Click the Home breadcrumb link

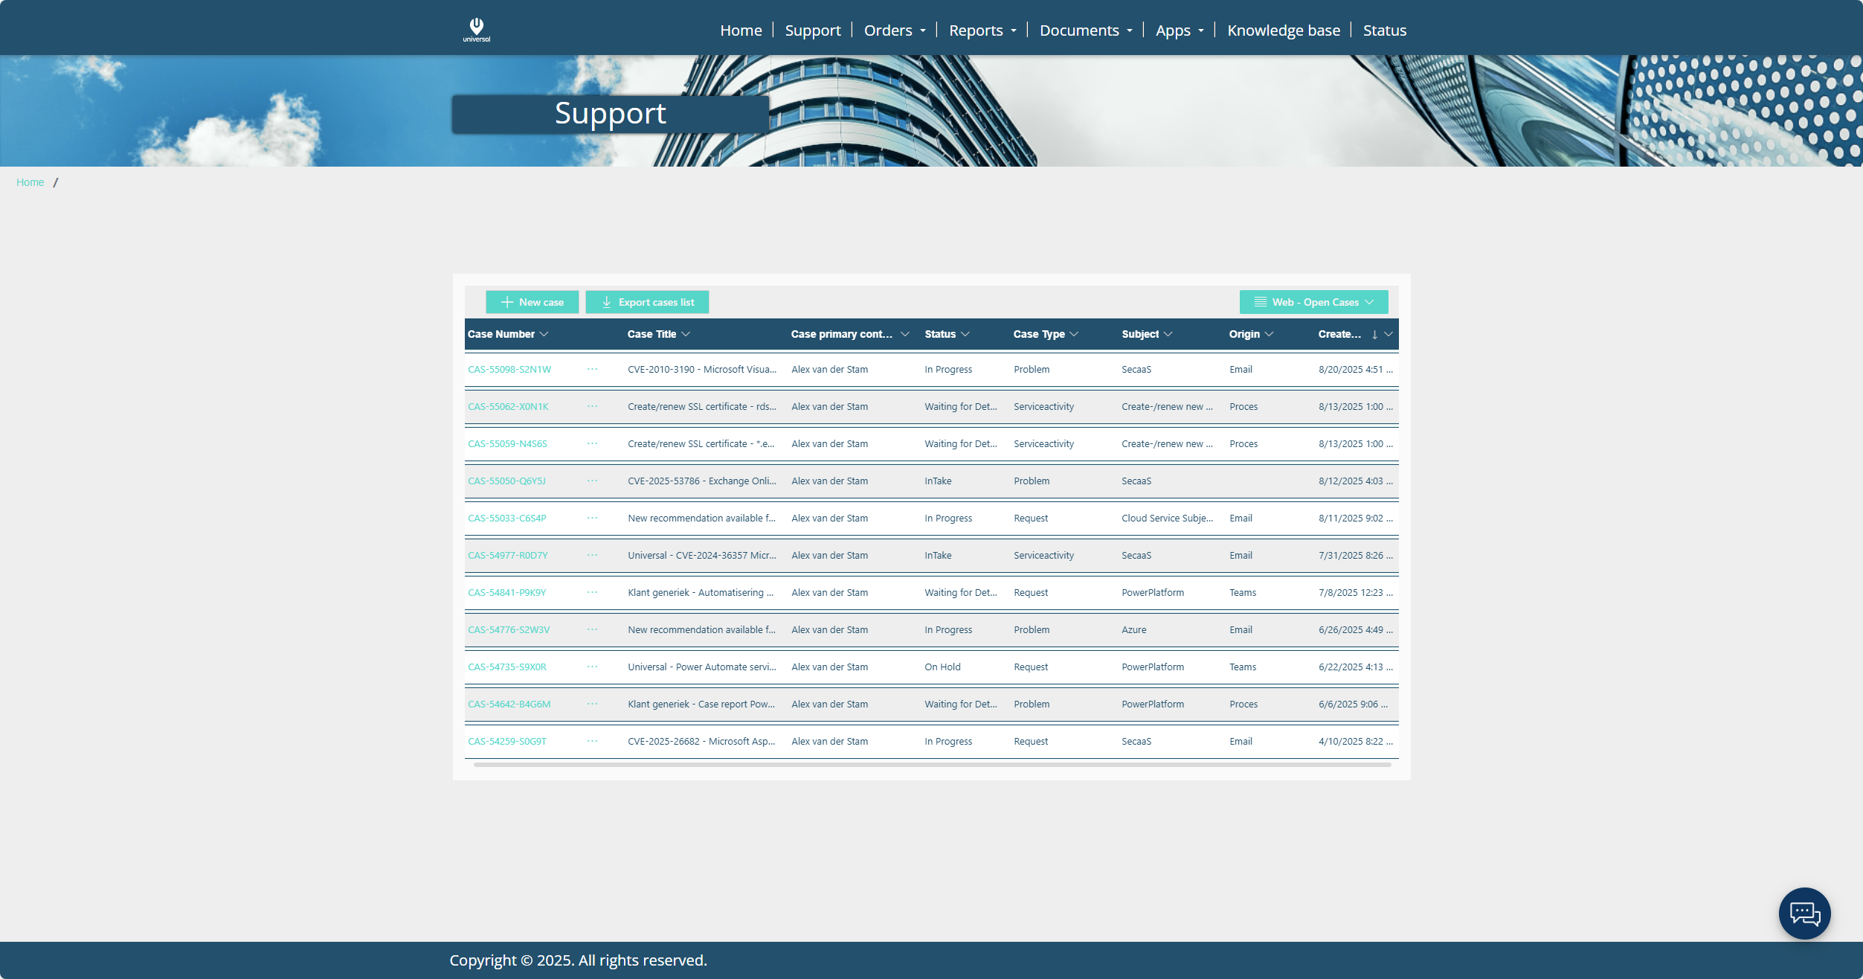pos(30,182)
